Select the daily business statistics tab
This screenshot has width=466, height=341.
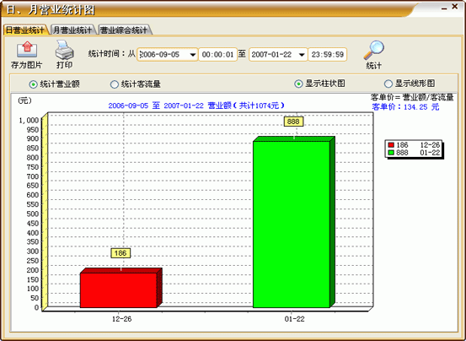25,30
